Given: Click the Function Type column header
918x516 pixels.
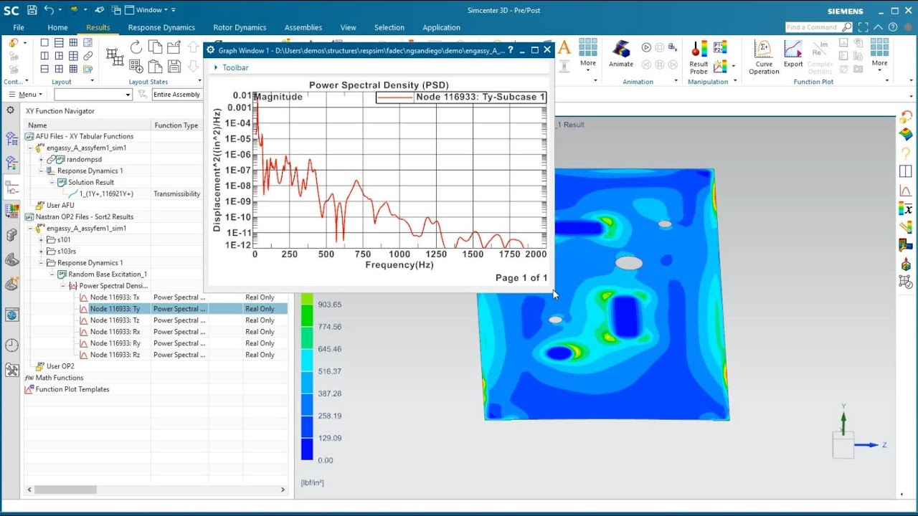Looking at the screenshot, I should [x=176, y=125].
